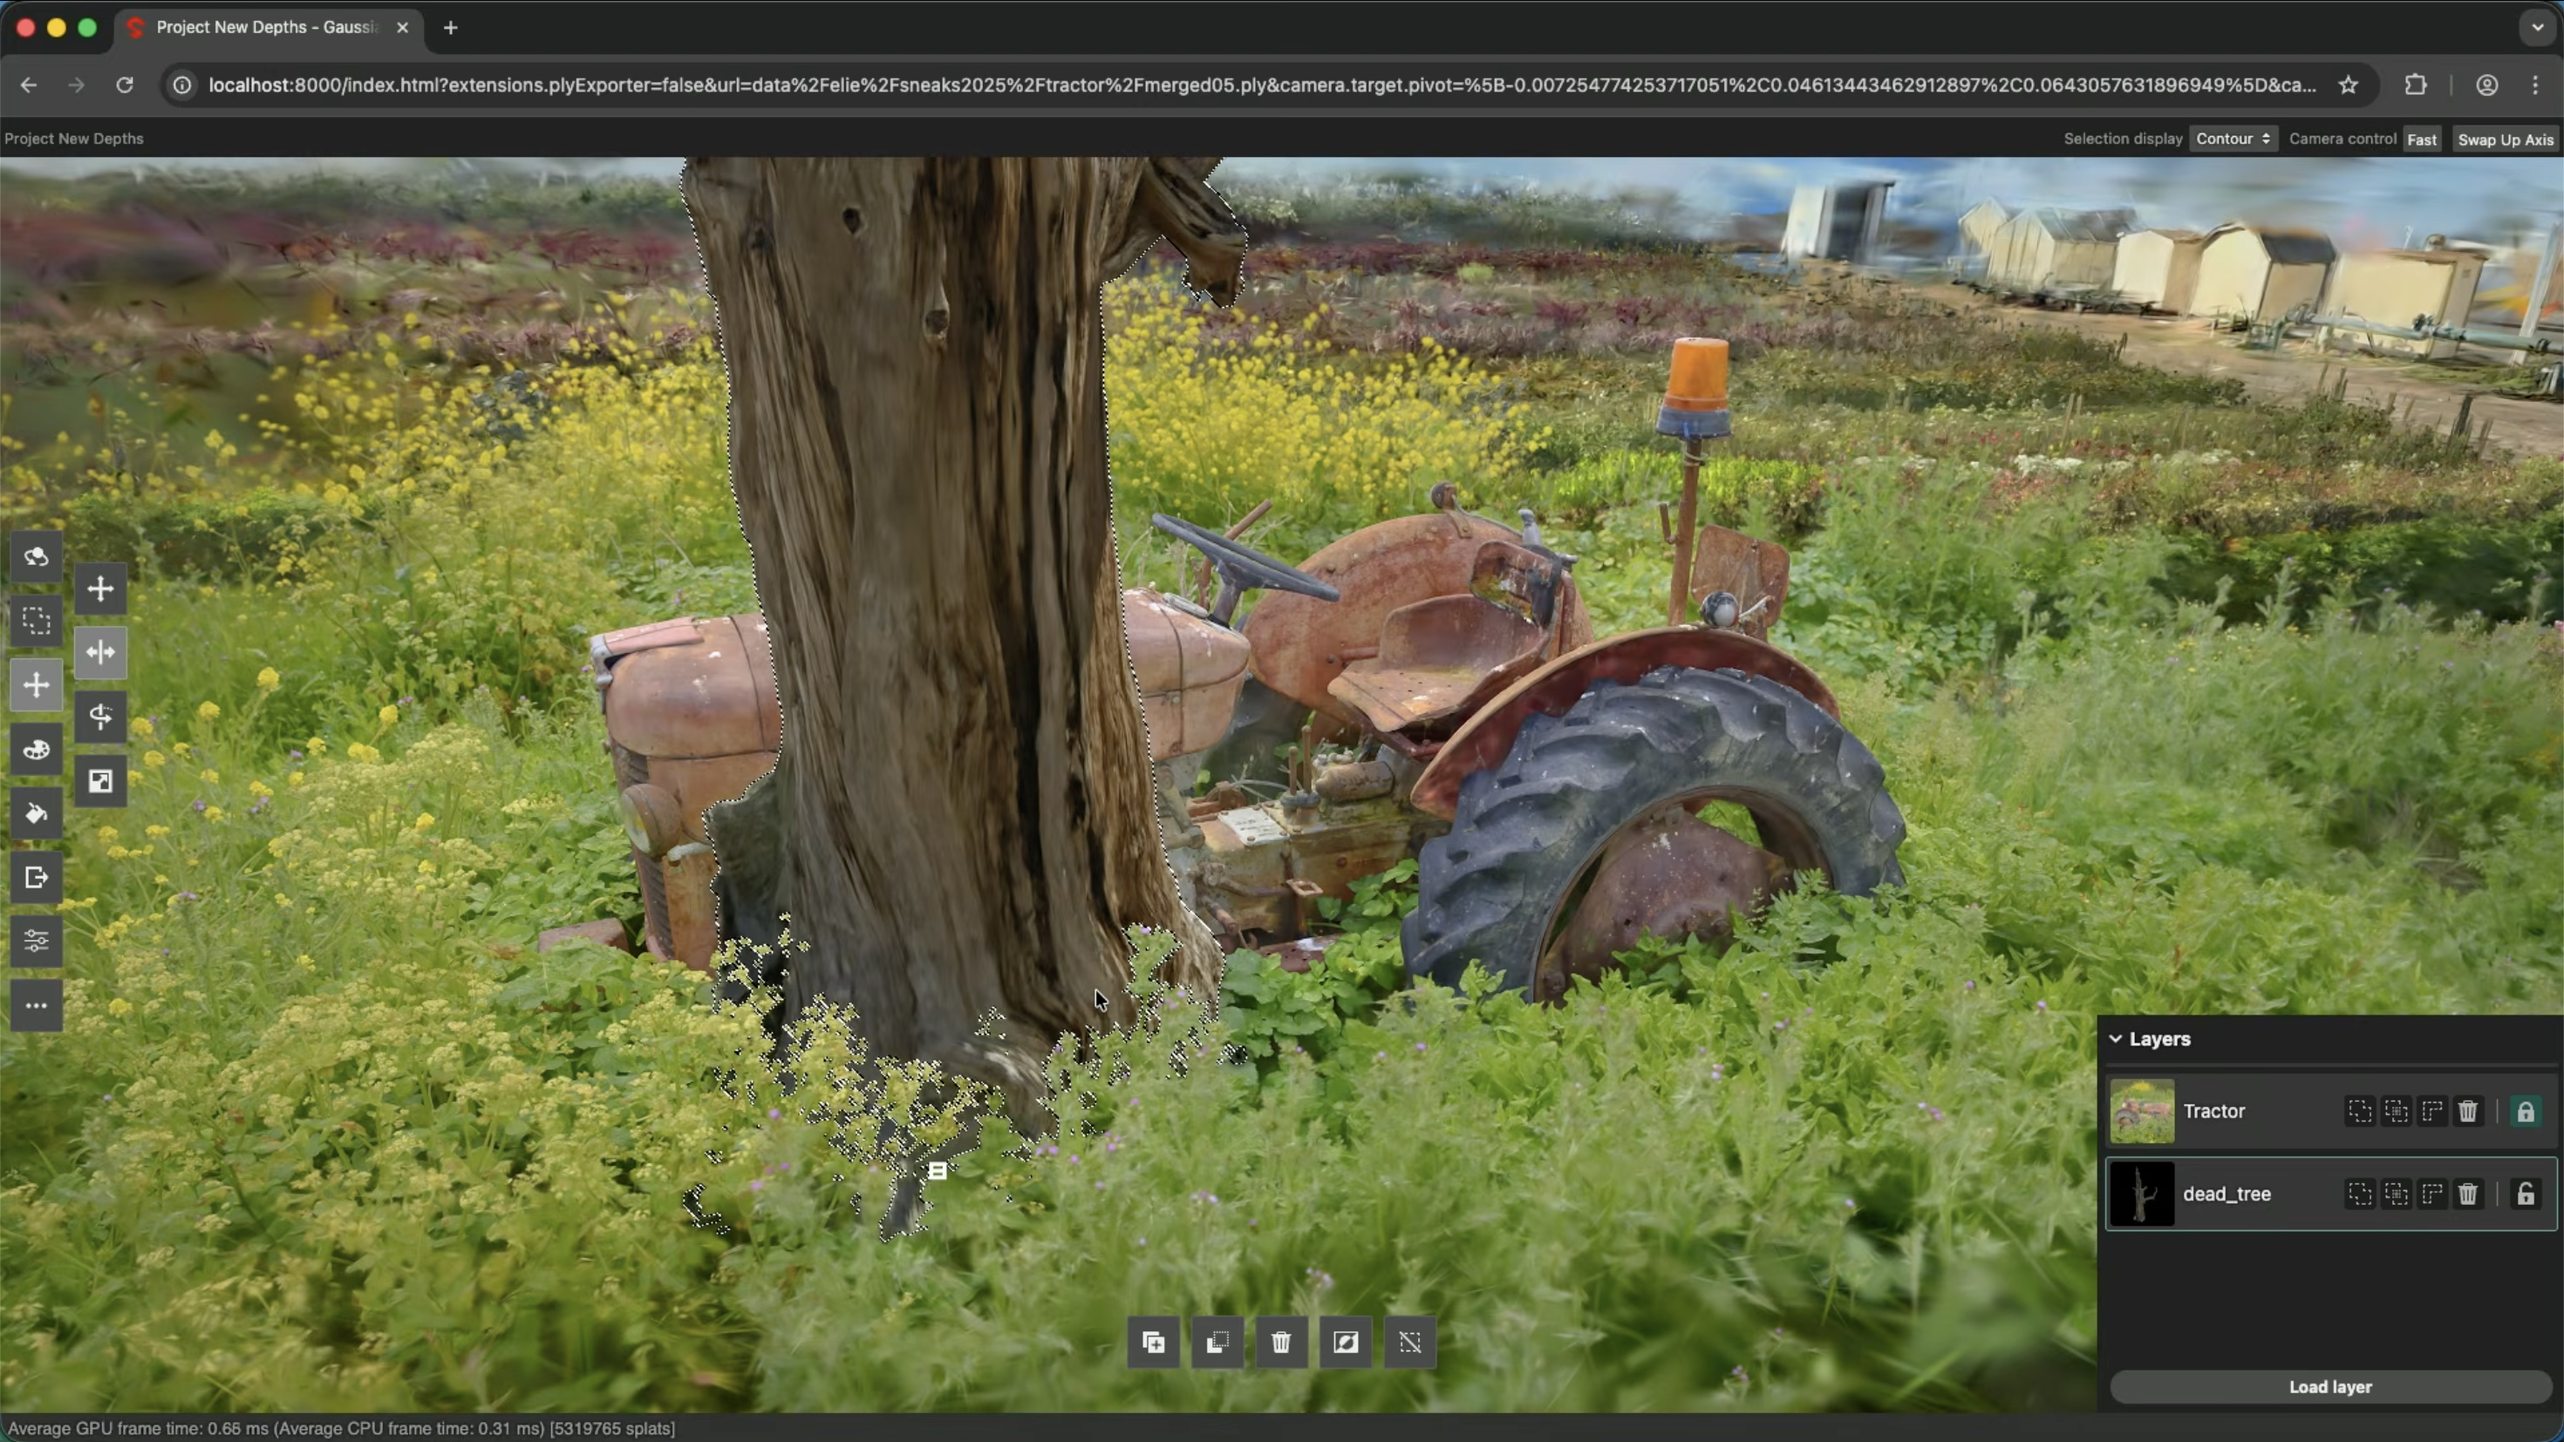Activate the dashed rectangle selection tool
The image size is (2564, 1442).
click(37, 621)
